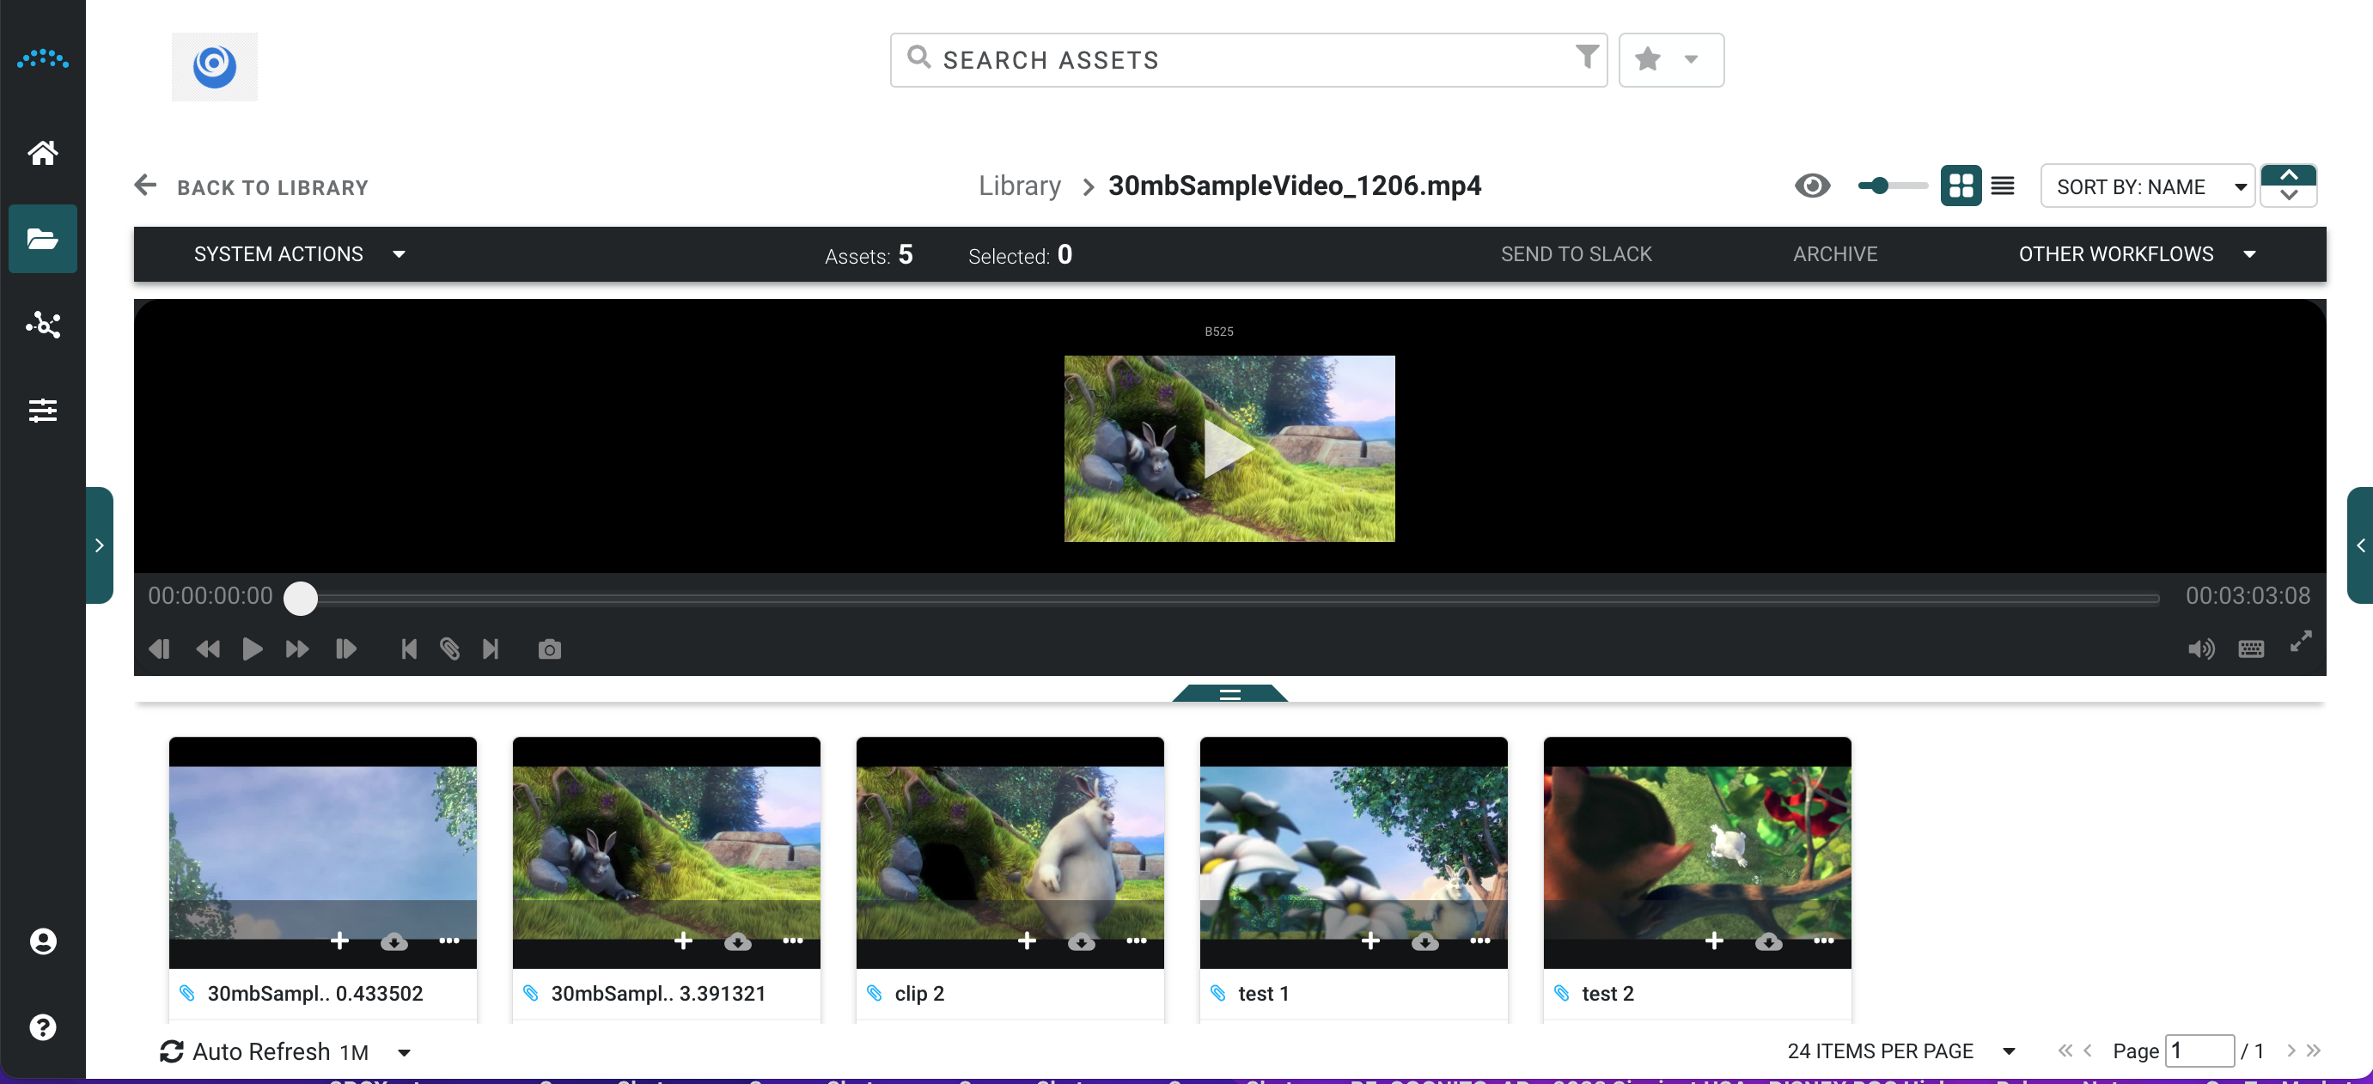Expand the Auto Refresh interval dropdown
Viewport: 2373px width, 1084px height.
coord(404,1051)
